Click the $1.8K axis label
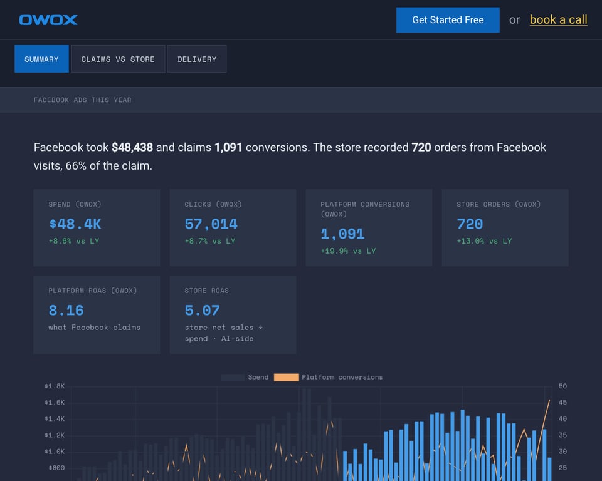This screenshot has width=602, height=481. (55, 386)
